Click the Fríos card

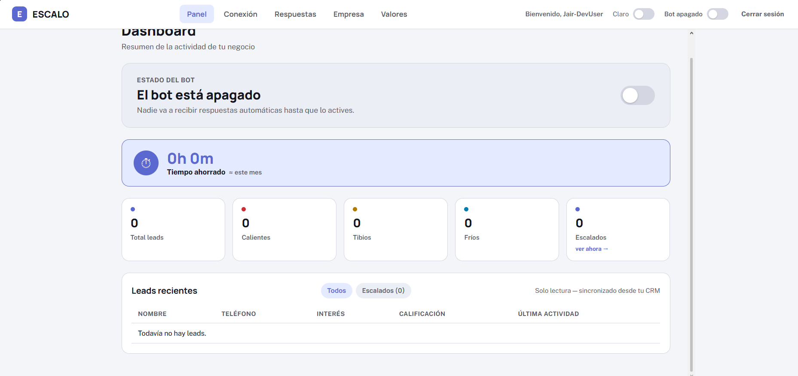pyautogui.click(x=507, y=229)
